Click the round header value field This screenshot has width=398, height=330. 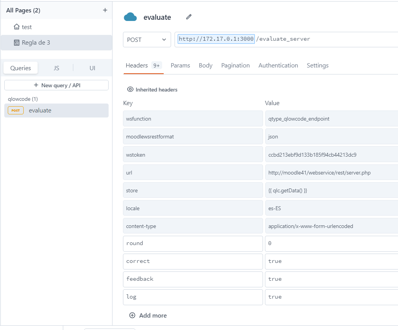(332, 244)
